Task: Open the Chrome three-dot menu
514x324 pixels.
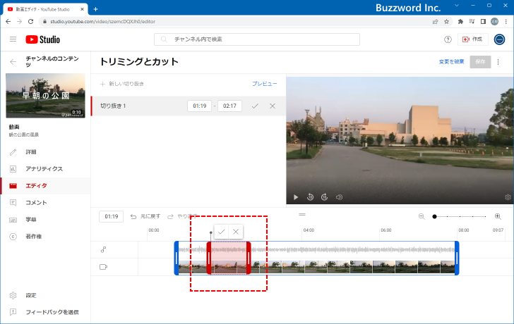Action: point(506,22)
